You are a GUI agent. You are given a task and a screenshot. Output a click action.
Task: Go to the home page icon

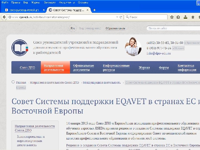[193, 17]
